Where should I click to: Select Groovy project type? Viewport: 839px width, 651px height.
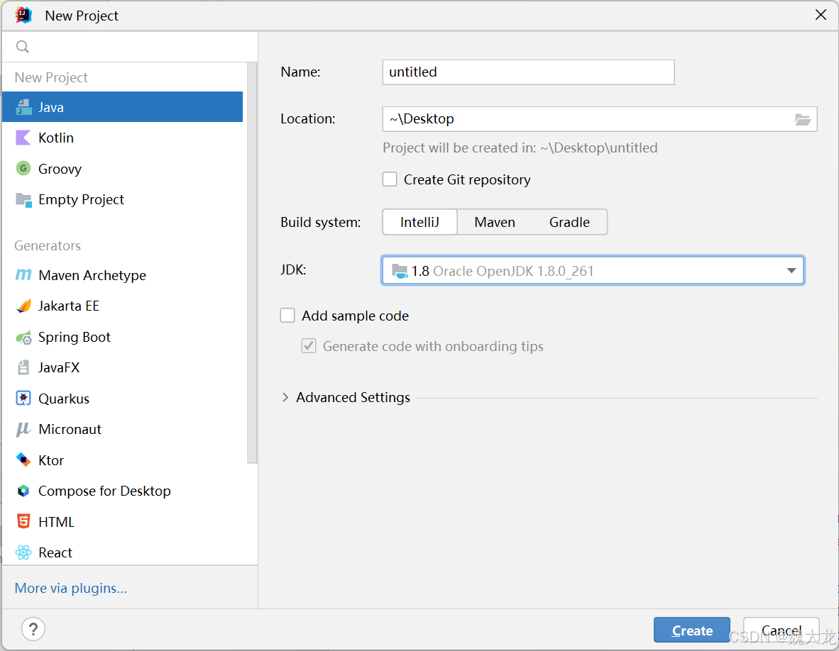pos(123,168)
